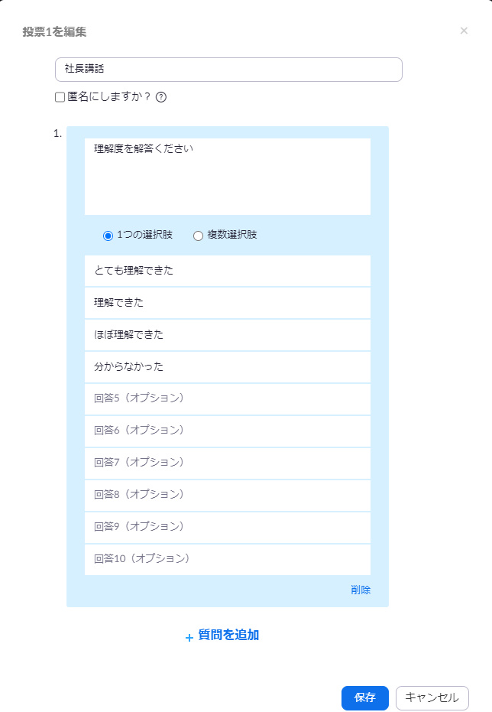This screenshot has width=492, height=712.
Task: Click the plus icon to add question
Action: [189, 636]
